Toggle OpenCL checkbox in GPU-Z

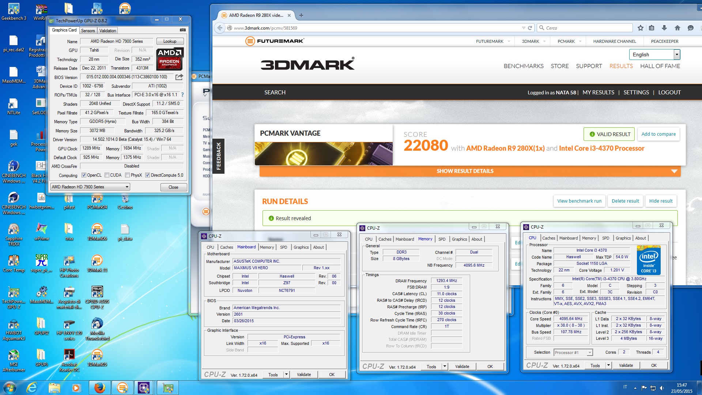(84, 175)
